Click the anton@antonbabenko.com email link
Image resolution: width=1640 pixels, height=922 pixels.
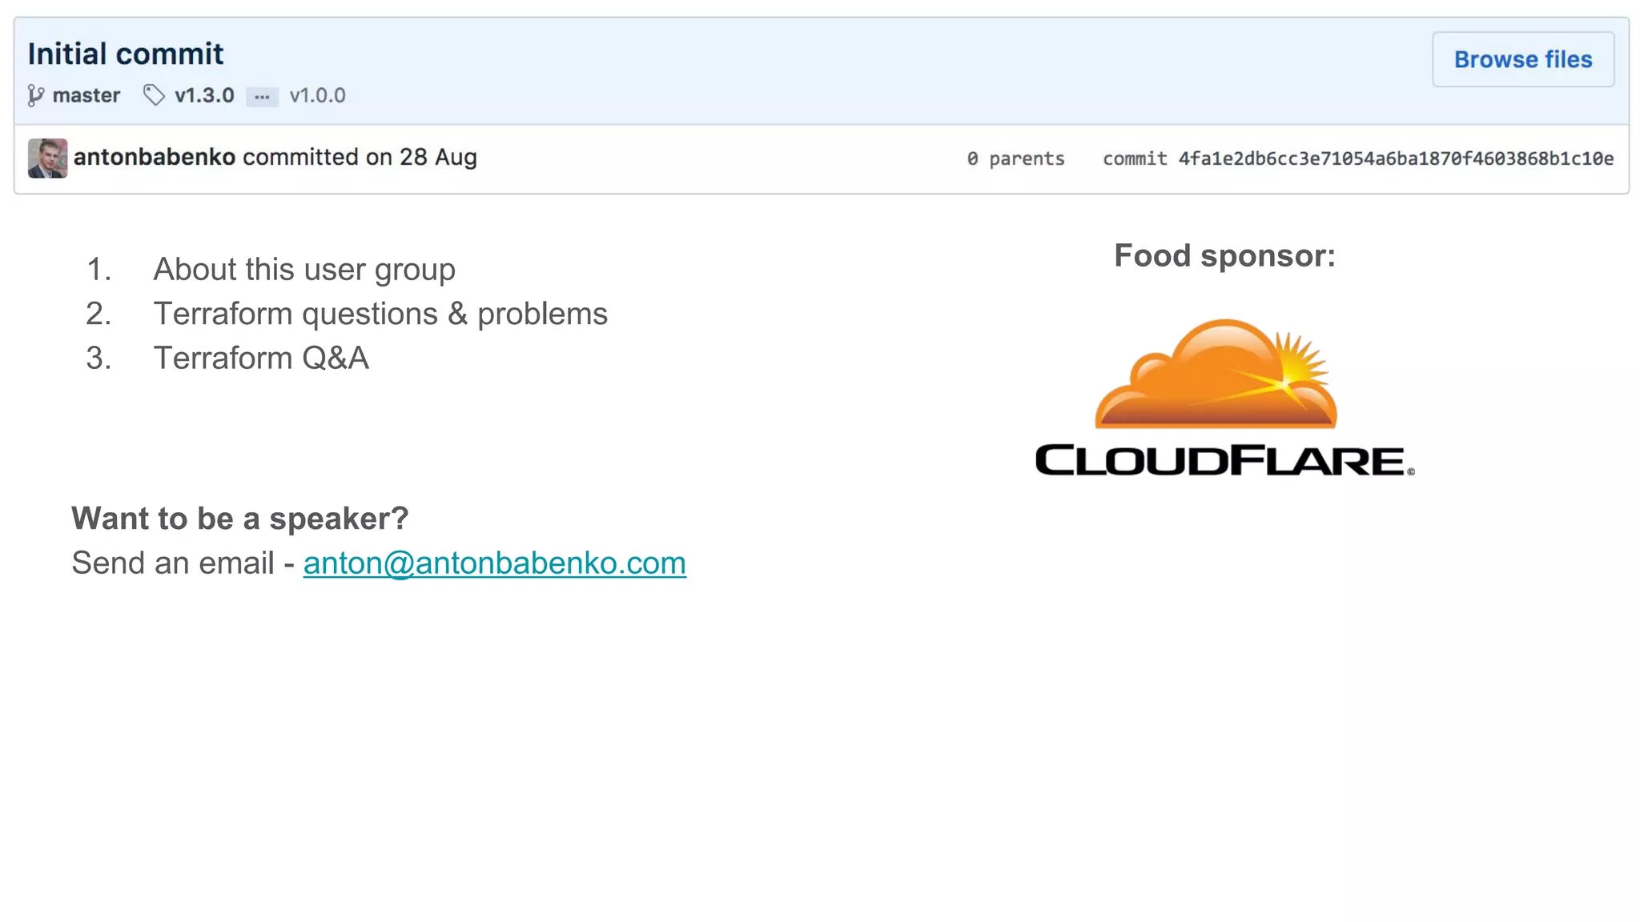494,563
